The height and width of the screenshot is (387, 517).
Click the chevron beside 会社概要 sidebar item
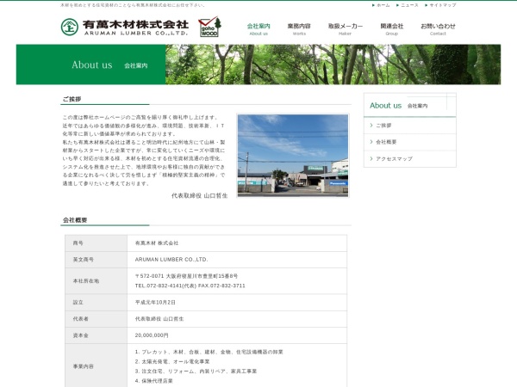tap(371, 142)
